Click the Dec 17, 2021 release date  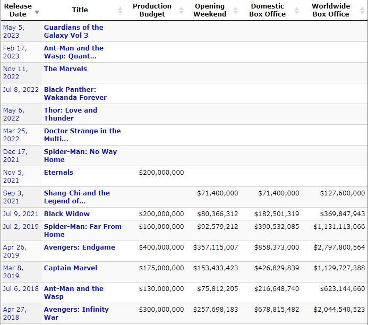point(15,156)
